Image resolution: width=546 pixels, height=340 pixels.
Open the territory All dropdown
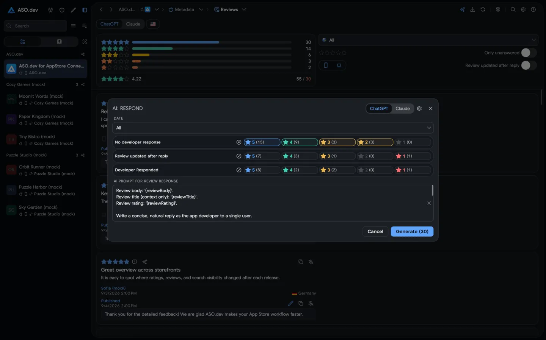[428, 40]
